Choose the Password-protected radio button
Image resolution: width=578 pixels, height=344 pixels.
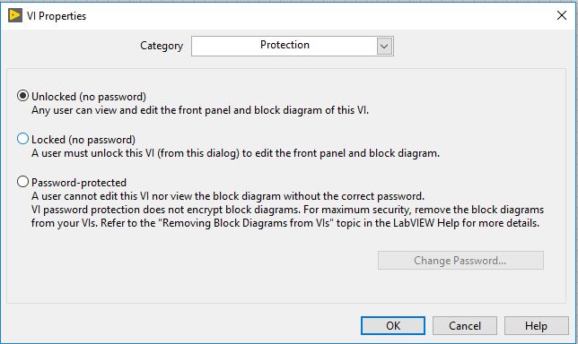22,182
